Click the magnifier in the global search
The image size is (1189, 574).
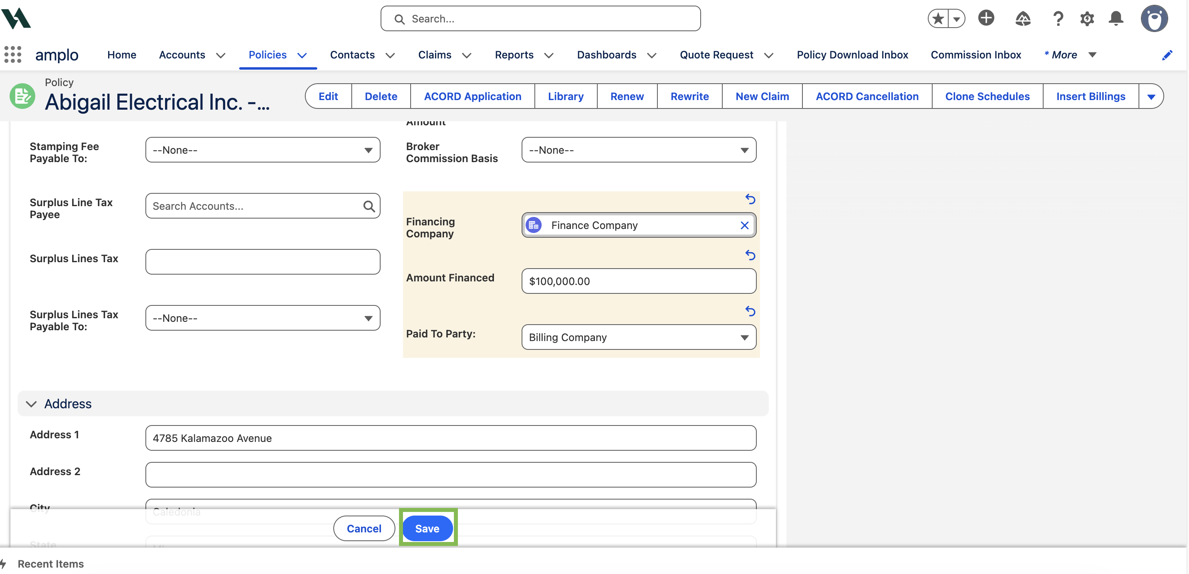(x=399, y=19)
